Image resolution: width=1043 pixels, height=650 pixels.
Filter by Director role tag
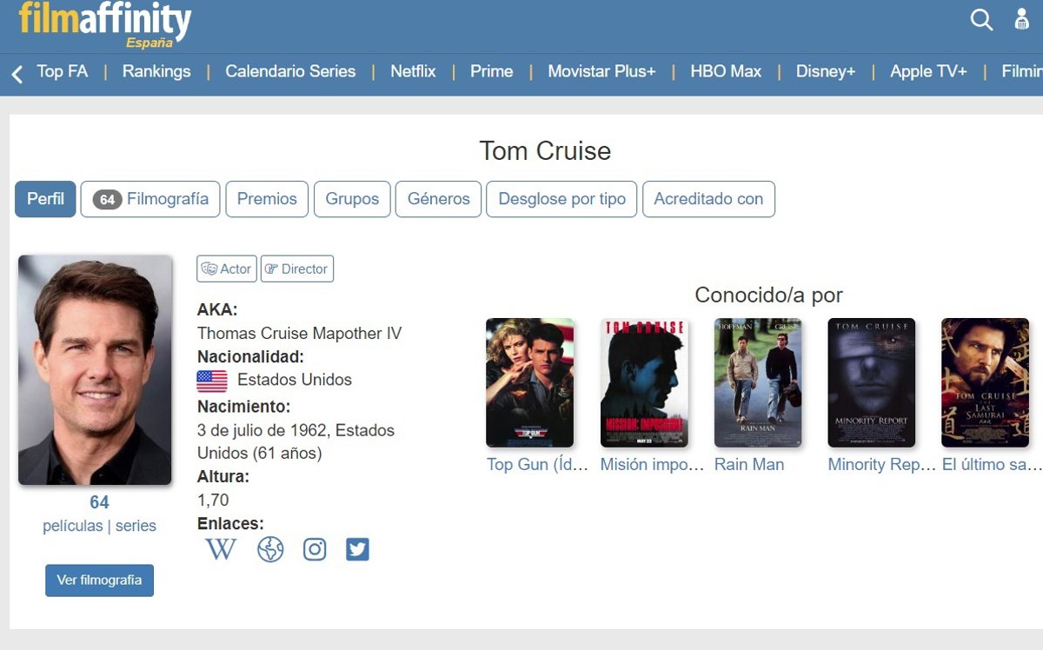point(297,269)
